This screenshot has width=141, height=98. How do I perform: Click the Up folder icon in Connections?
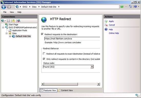14,21
